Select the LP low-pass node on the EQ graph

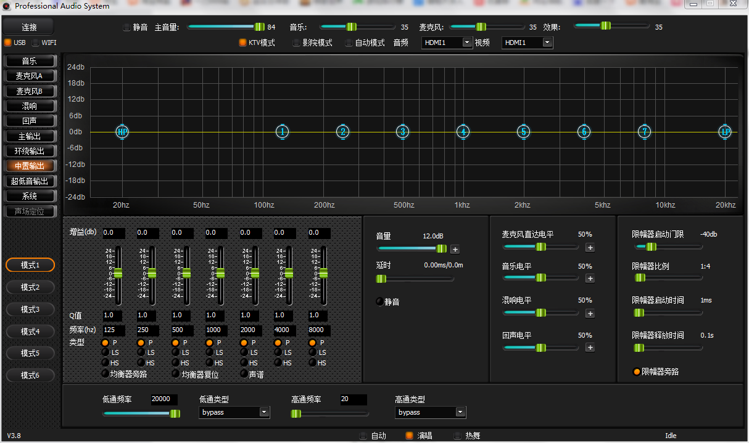tap(725, 131)
